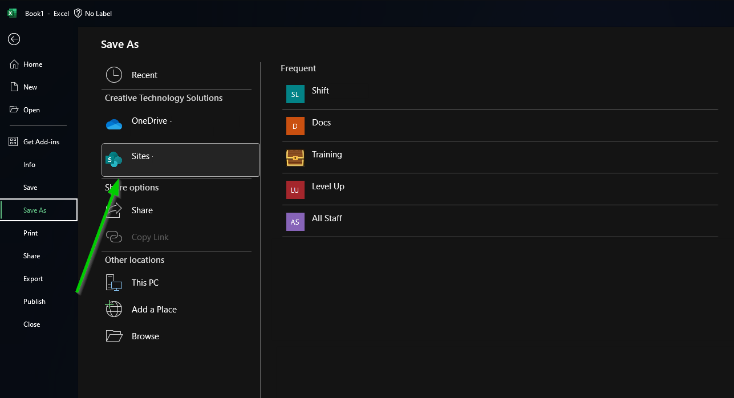Click the Copy Link chain icon

114,237
